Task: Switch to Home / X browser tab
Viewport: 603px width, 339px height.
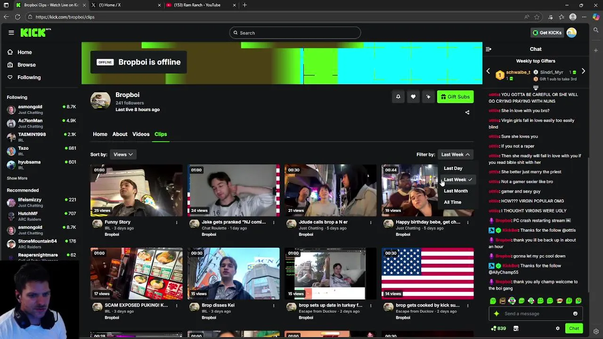Action: click(x=125, y=5)
